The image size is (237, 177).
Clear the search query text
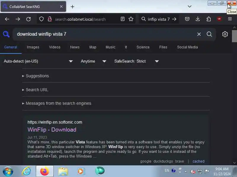(199, 34)
